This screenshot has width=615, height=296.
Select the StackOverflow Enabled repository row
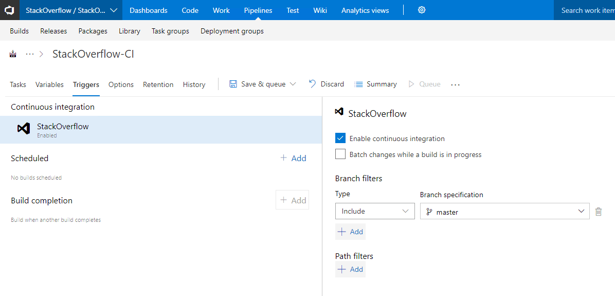(161, 130)
